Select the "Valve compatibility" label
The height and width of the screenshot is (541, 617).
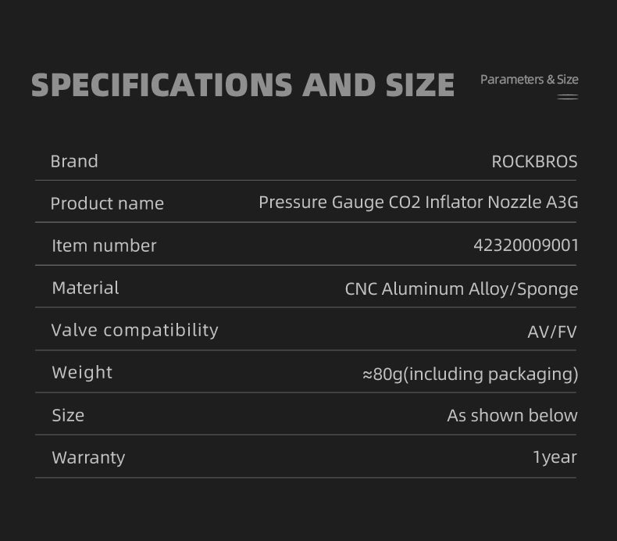134,330
